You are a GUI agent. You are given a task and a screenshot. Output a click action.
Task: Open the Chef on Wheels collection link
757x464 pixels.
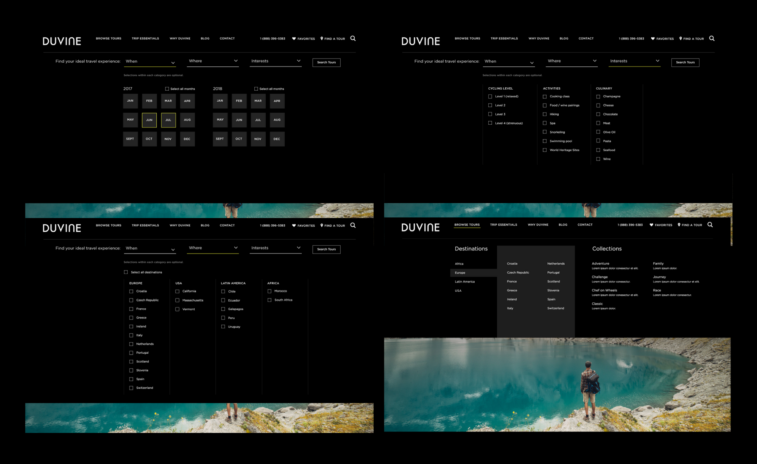click(604, 290)
